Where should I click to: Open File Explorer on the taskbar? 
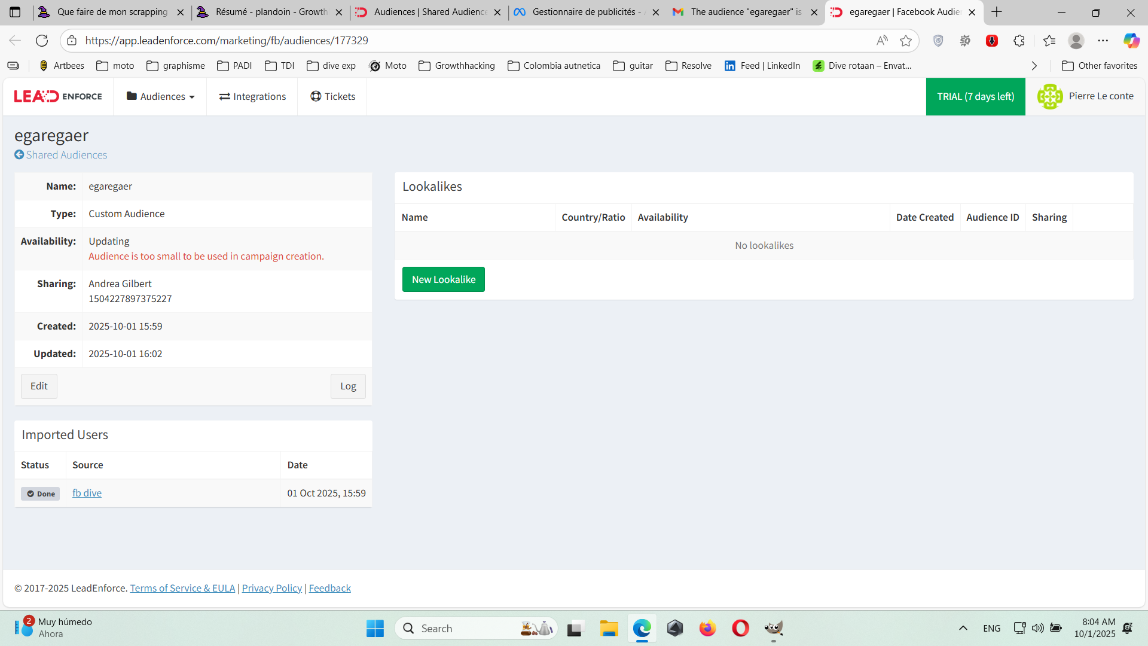click(x=609, y=628)
